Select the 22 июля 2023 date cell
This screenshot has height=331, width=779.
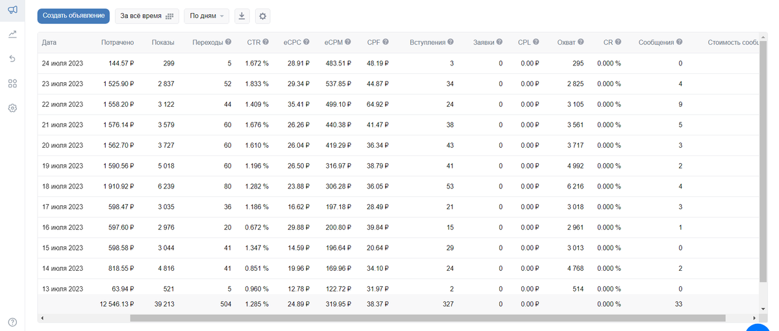(62, 104)
